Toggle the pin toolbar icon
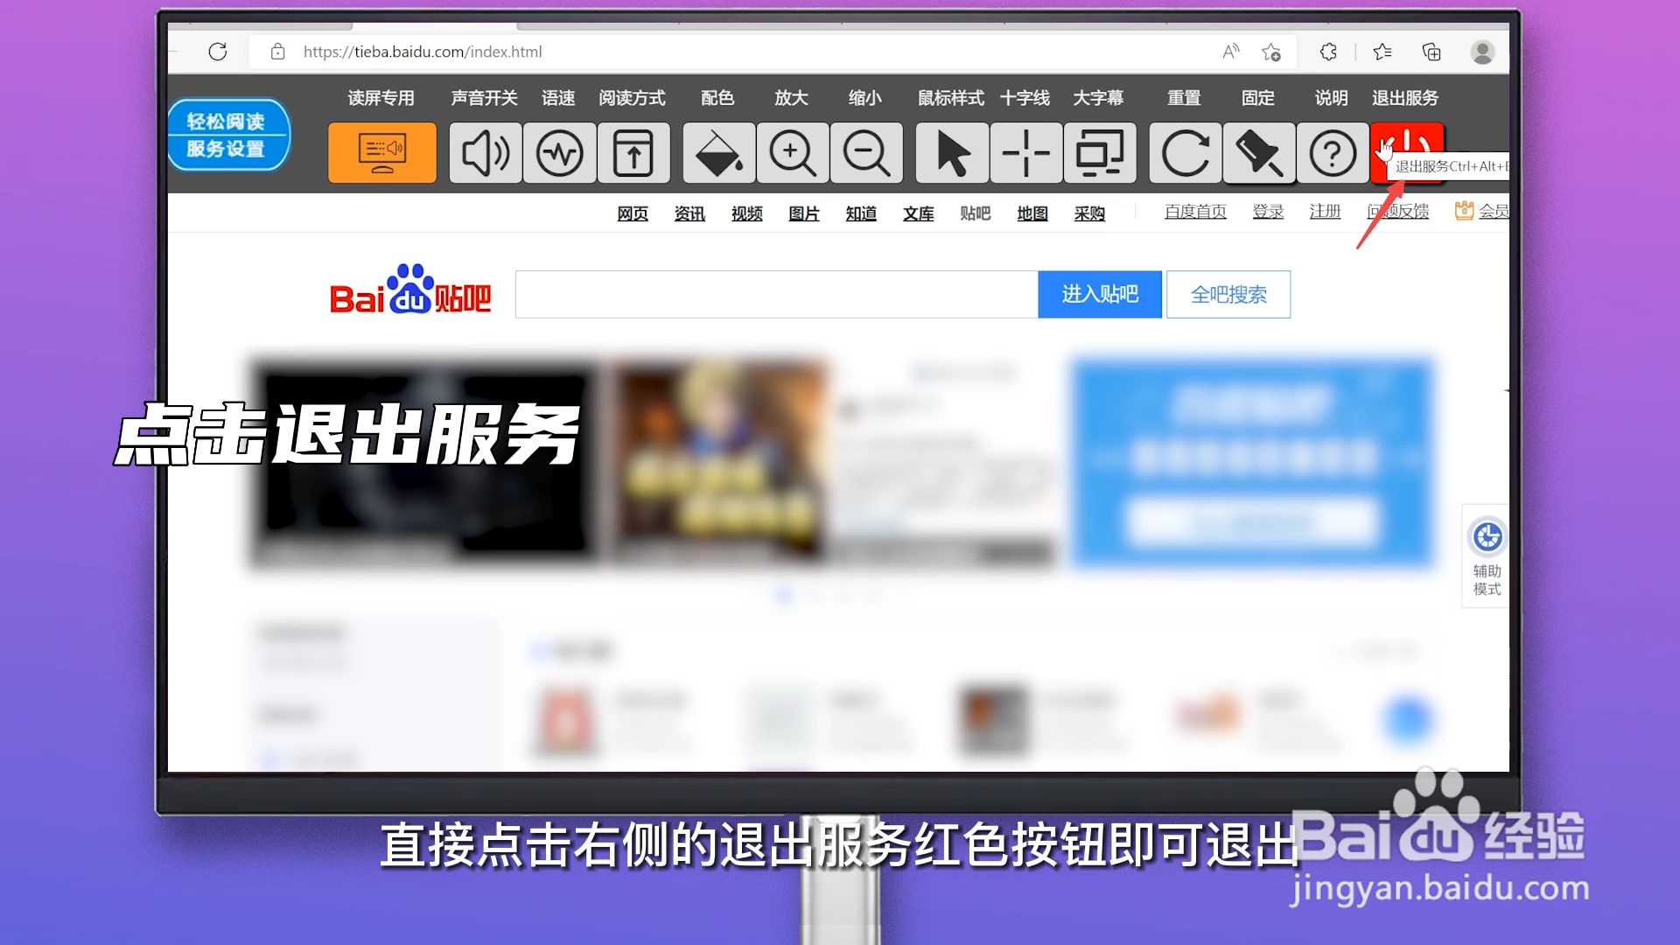The height and width of the screenshot is (945, 1680). tap(1259, 153)
